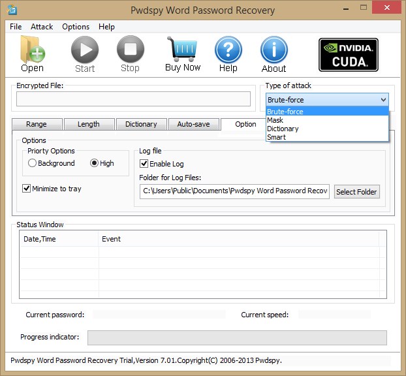Click the Select Folder button
406x376 pixels.
pyautogui.click(x=357, y=192)
